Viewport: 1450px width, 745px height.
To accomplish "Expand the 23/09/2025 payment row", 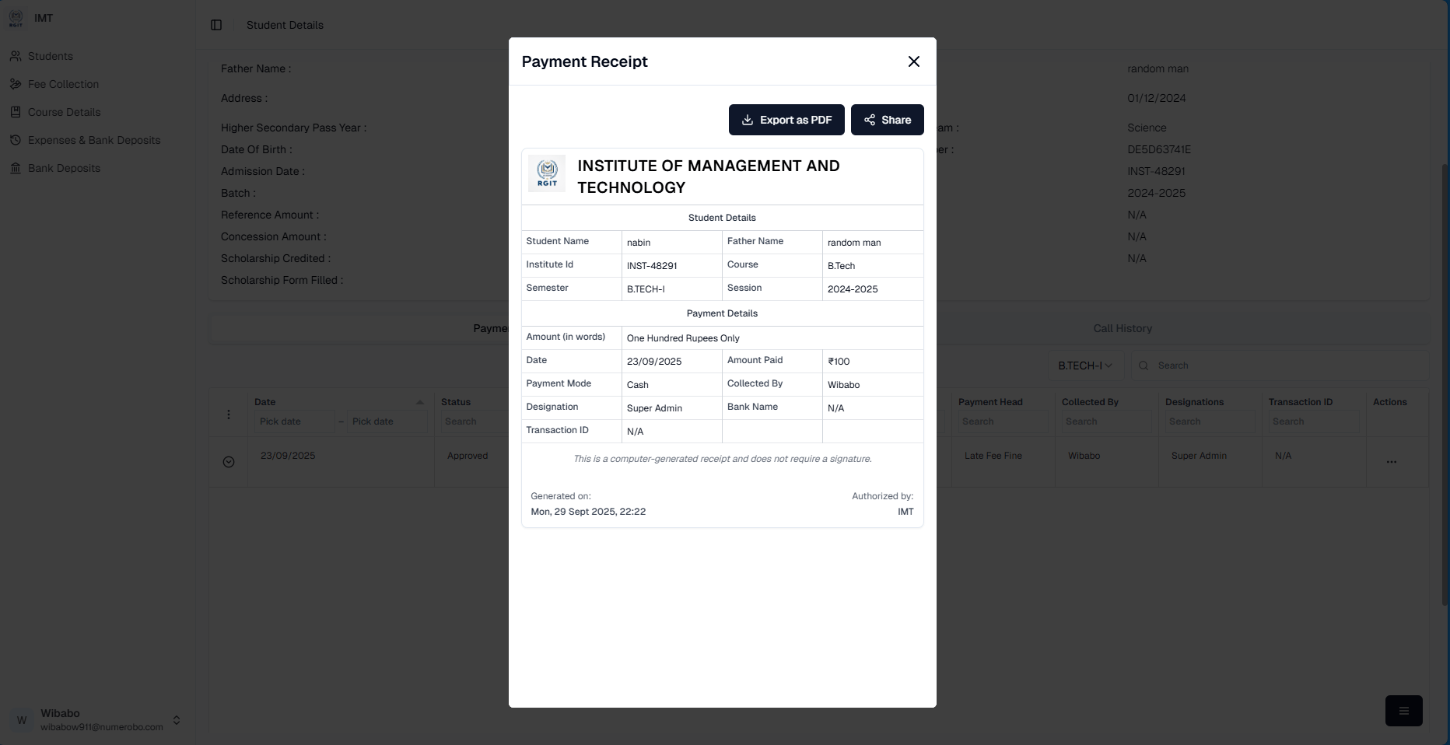I will (x=229, y=462).
